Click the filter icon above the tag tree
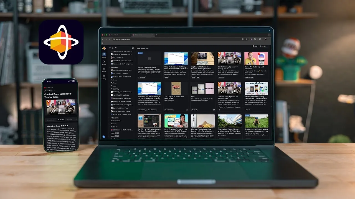Screen dimensions: 355x199 tap(110, 48)
